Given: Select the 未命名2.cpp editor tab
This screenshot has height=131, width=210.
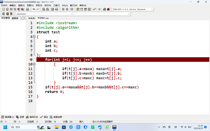Looking at the screenshot, I should [43, 18].
